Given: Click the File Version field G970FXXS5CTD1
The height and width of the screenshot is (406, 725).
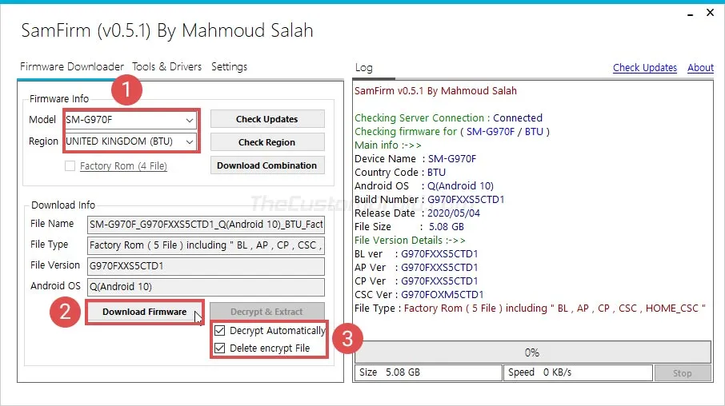Looking at the screenshot, I should click(x=206, y=266).
